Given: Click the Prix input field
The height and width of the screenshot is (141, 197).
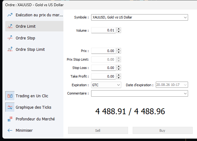Looking at the screenshot, I should (103, 51).
